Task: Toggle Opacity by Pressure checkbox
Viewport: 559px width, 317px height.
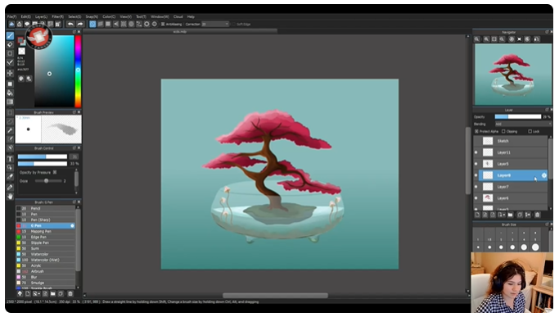Action: coord(55,172)
